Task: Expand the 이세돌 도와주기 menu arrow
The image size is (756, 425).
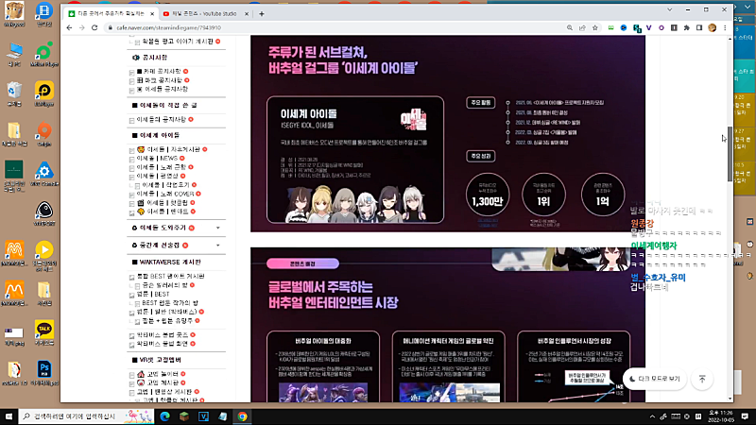Action: [218, 228]
